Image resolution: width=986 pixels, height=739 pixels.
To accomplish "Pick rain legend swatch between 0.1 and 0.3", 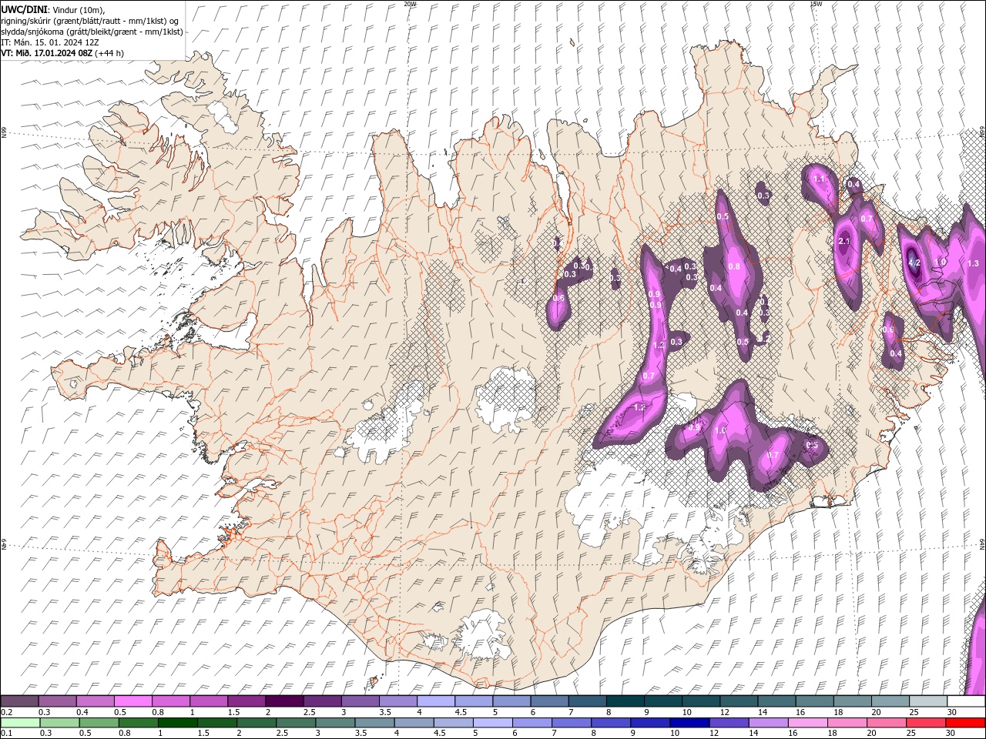I will click(20, 723).
